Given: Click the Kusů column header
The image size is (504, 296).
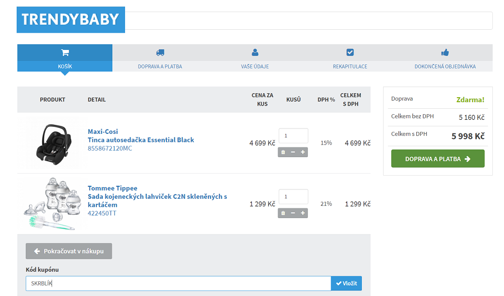Looking at the screenshot, I should pyautogui.click(x=293, y=100).
